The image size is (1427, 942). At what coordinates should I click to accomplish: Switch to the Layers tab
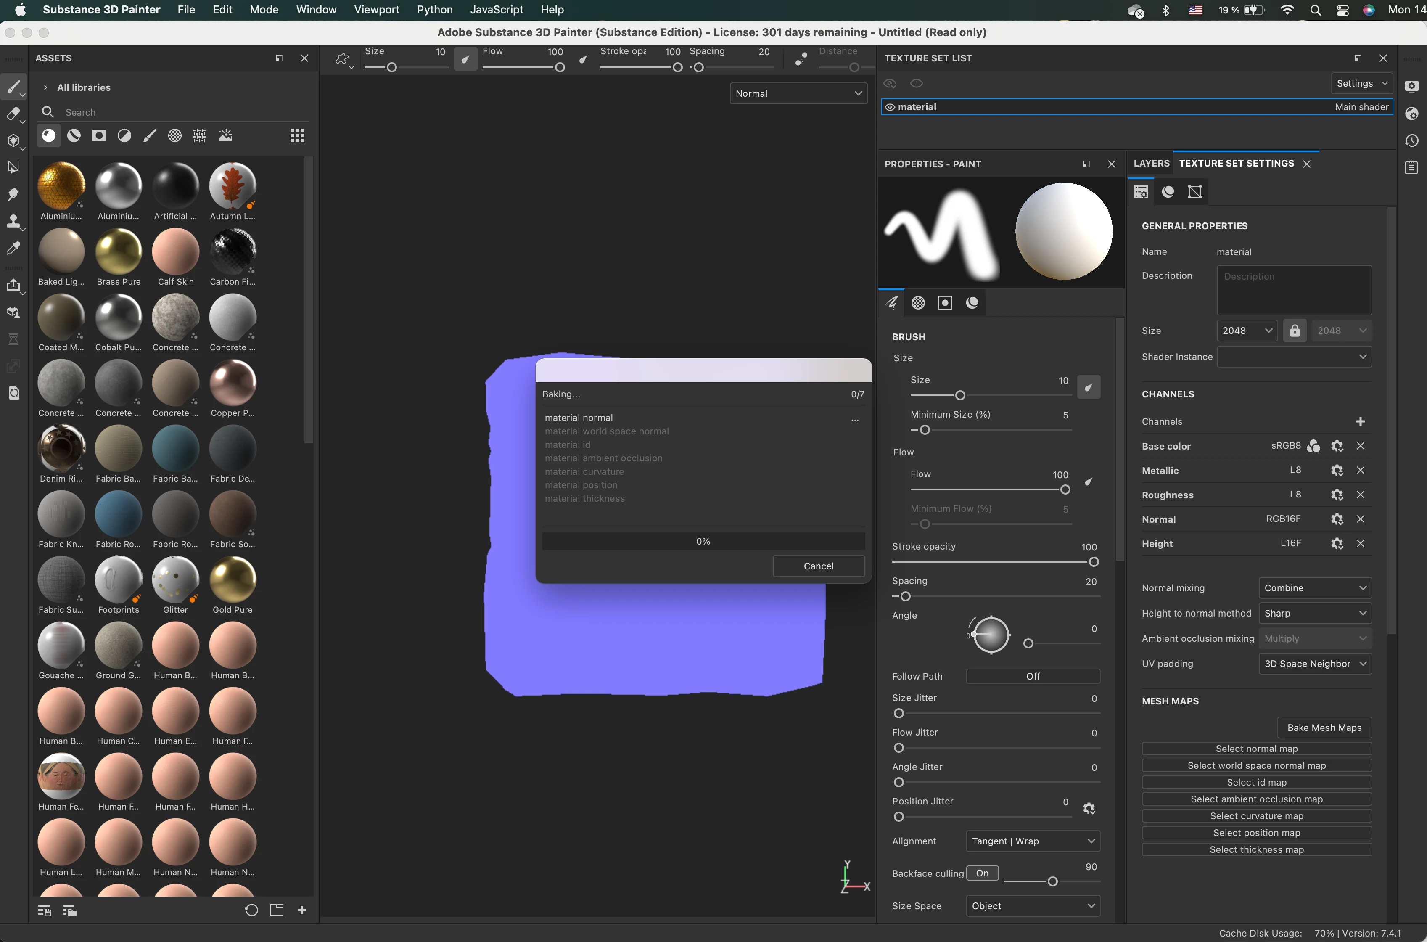point(1151,164)
